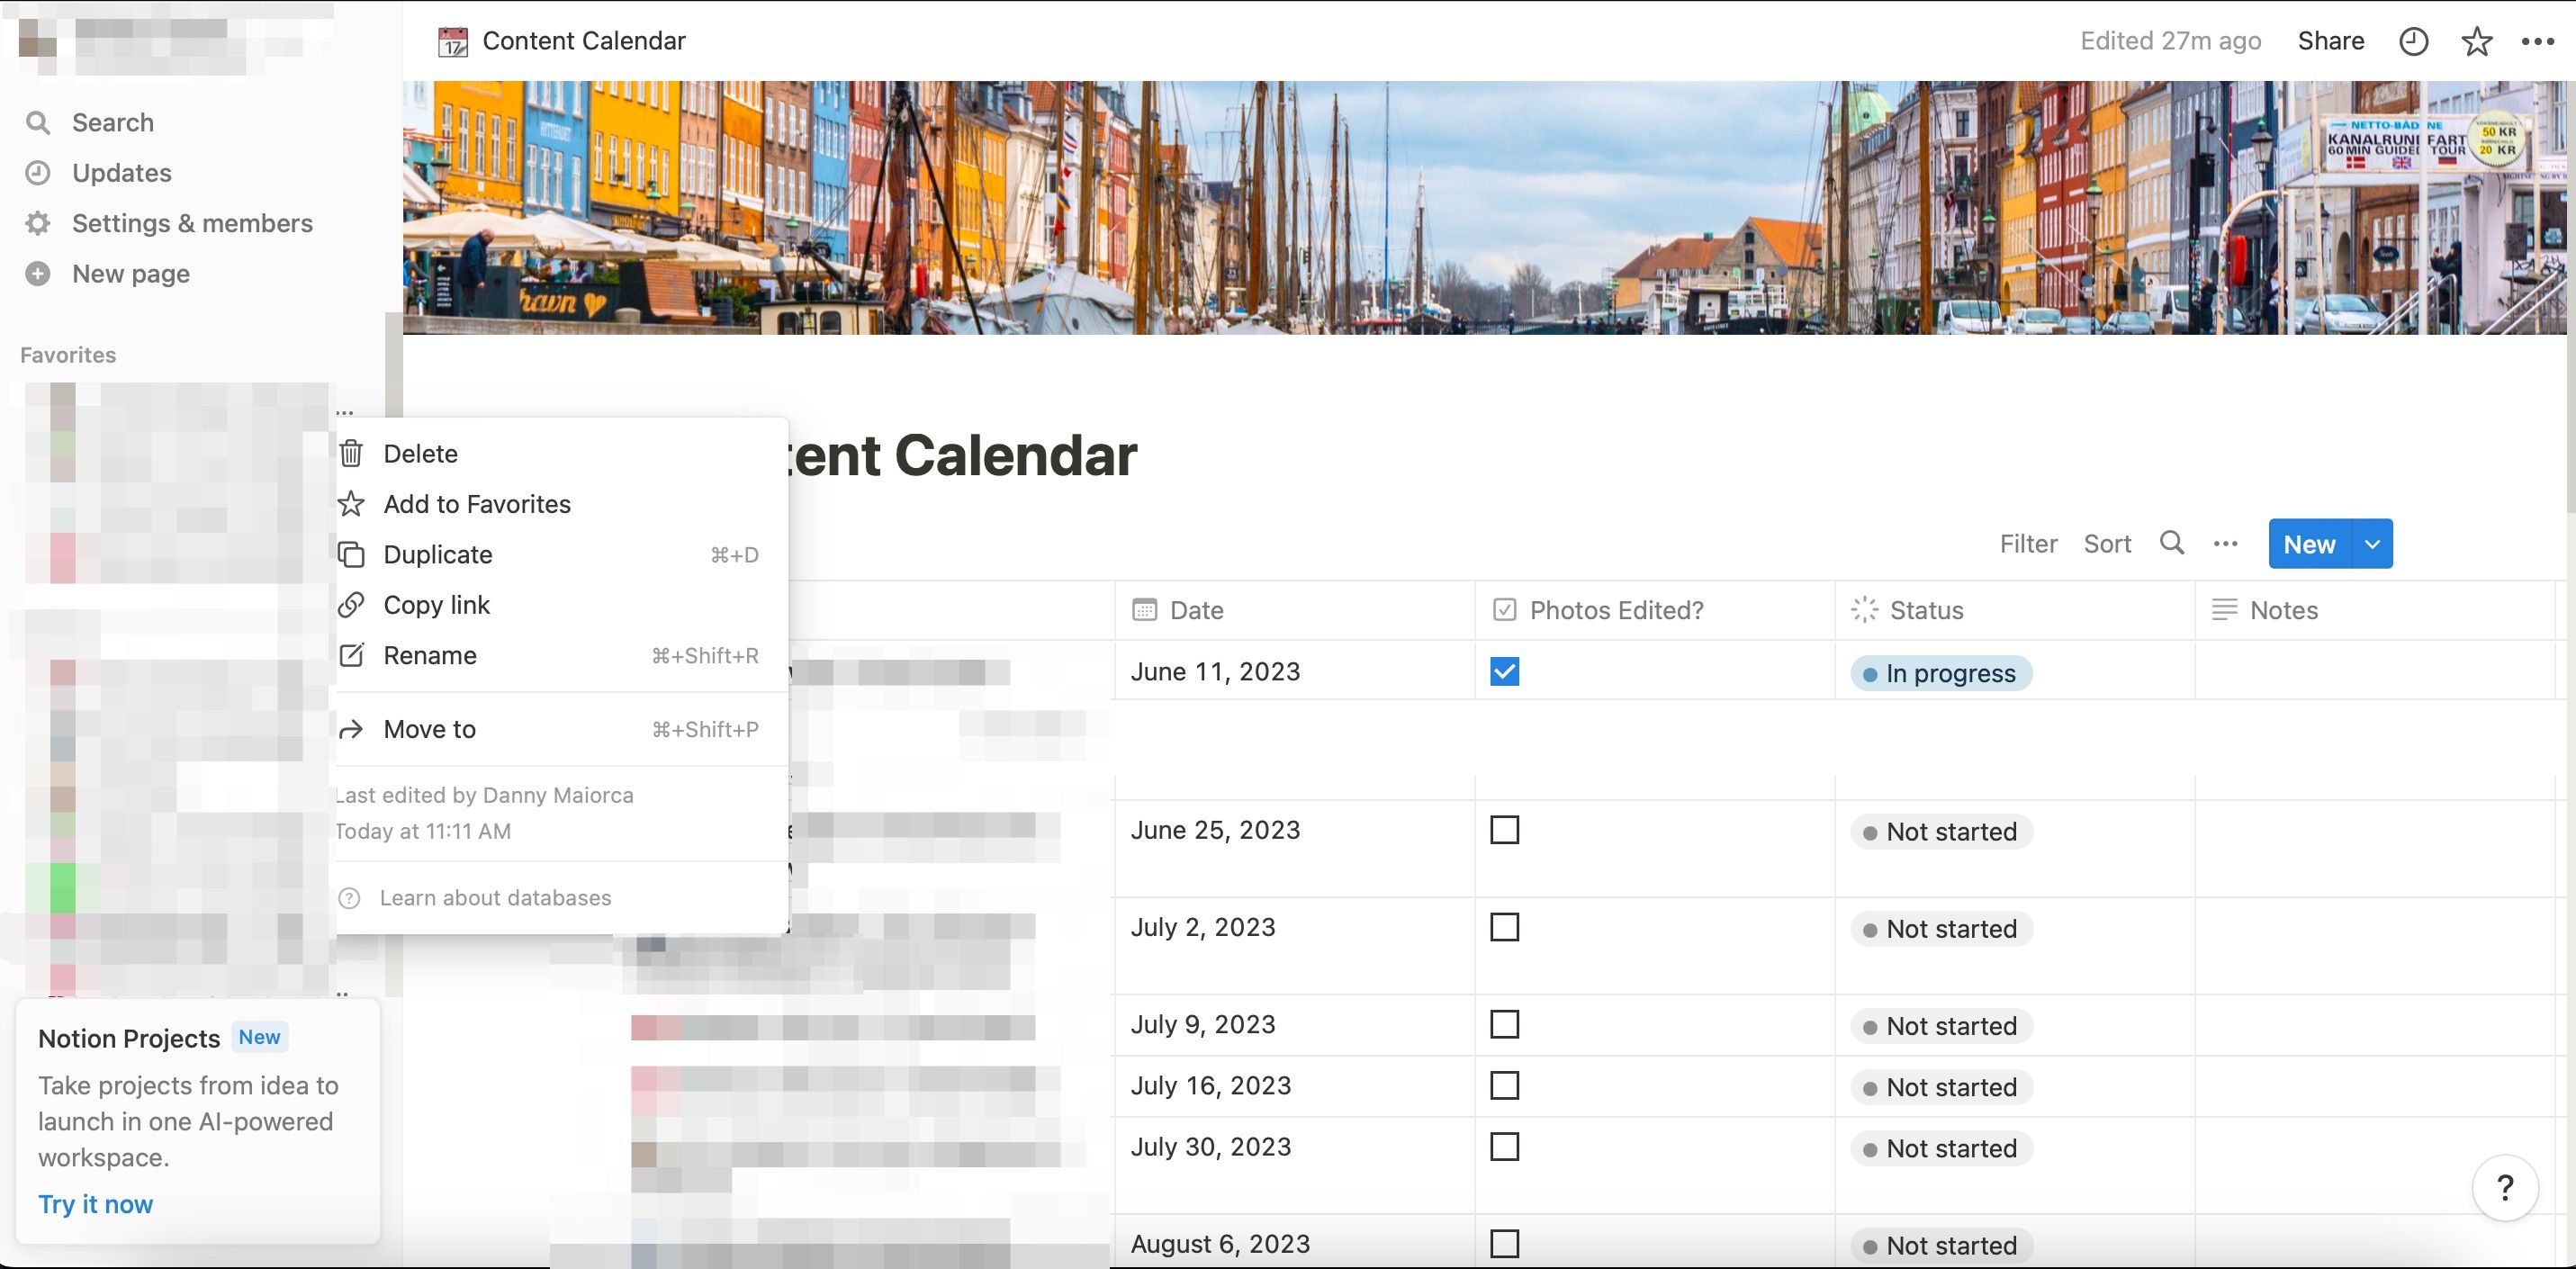Screen dimensions: 2576x1269
Task: Select Delete from the context menu
Action: (420, 452)
